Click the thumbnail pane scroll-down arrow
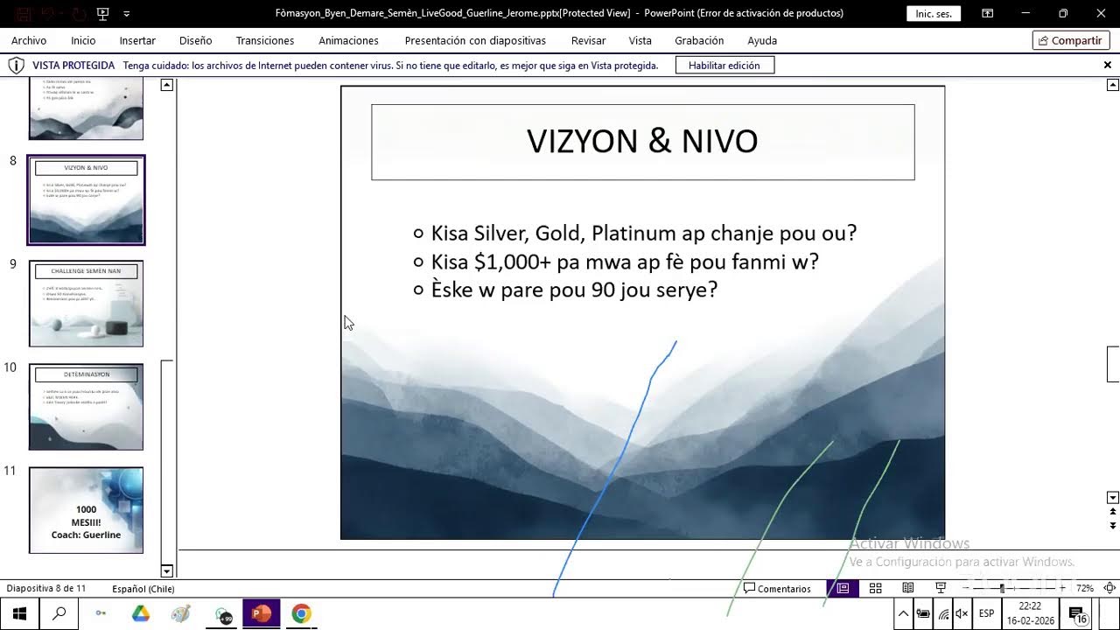Image resolution: width=1120 pixels, height=630 pixels. pos(167,571)
